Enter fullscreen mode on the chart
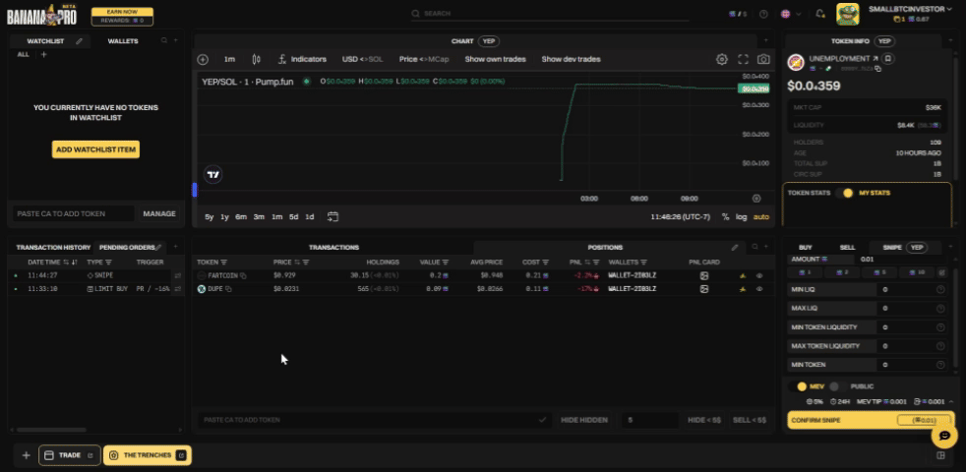Viewport: 966px width, 472px height. (x=743, y=59)
